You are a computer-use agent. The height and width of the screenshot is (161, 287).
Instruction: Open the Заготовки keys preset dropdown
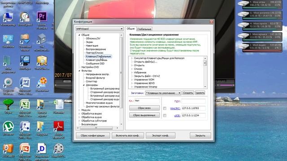point(163,93)
